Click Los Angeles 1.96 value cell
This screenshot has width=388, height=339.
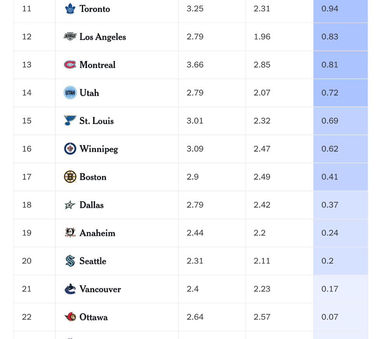click(279, 37)
